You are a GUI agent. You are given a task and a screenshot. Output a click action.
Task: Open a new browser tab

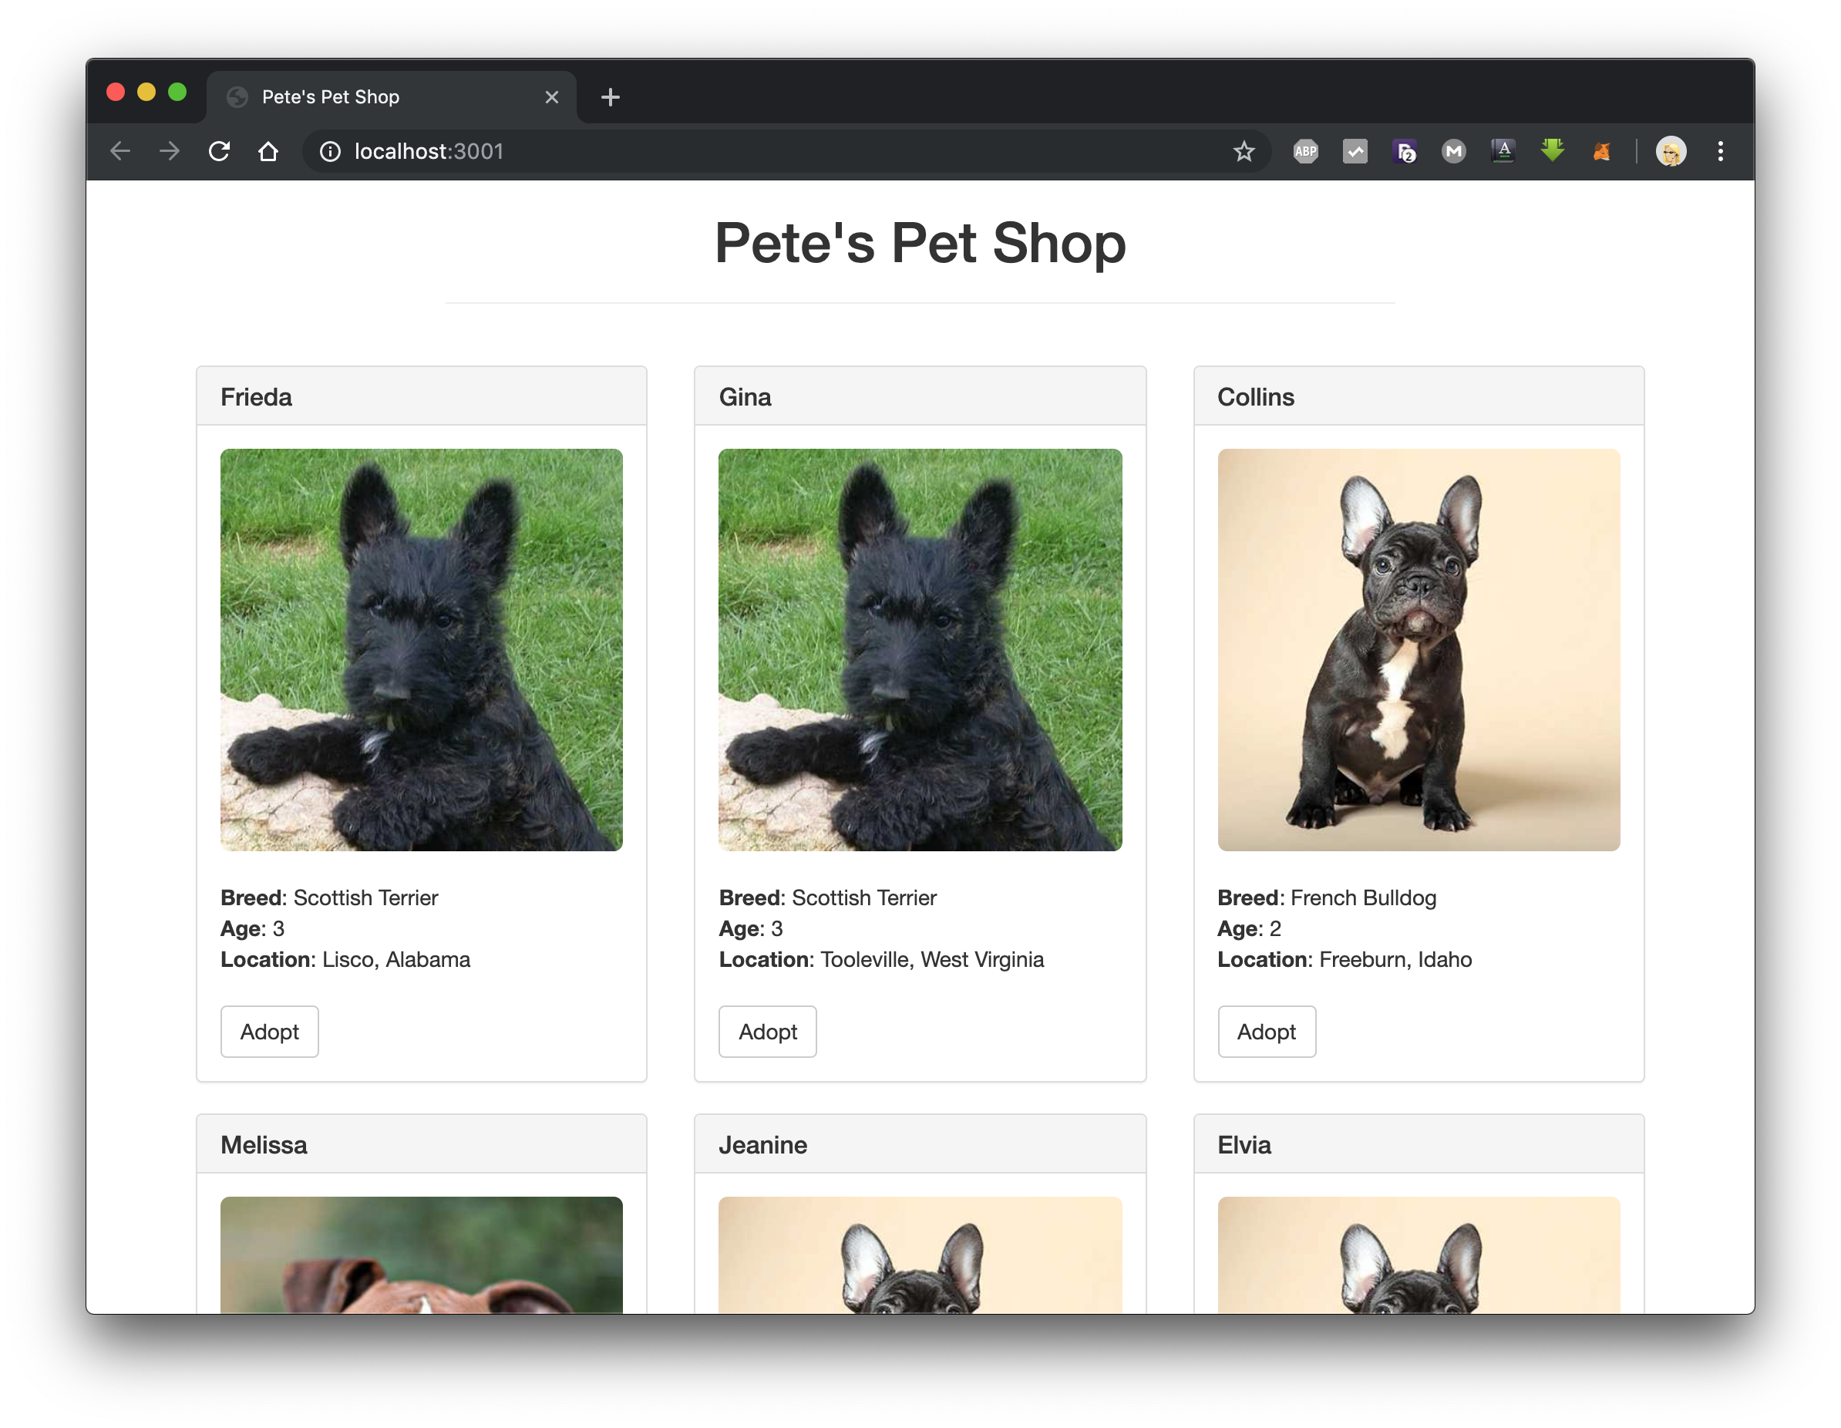611,98
